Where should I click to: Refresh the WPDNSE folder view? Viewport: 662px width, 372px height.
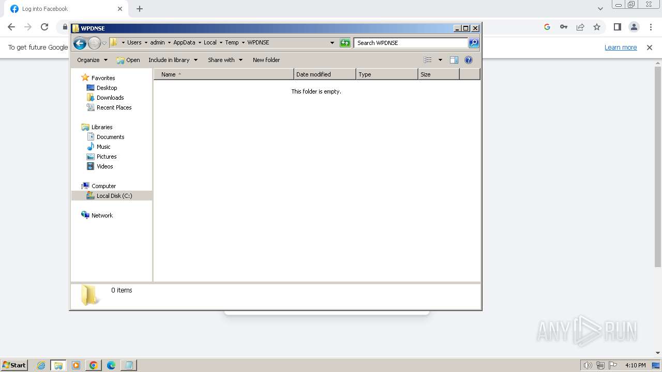(345, 43)
